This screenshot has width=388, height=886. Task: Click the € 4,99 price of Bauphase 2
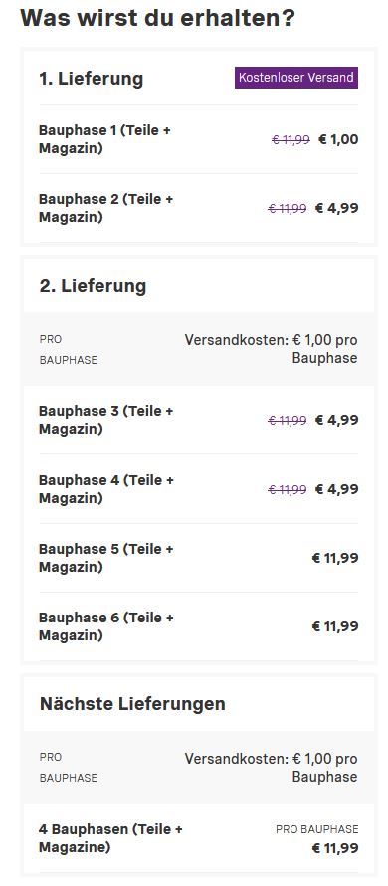point(336,209)
